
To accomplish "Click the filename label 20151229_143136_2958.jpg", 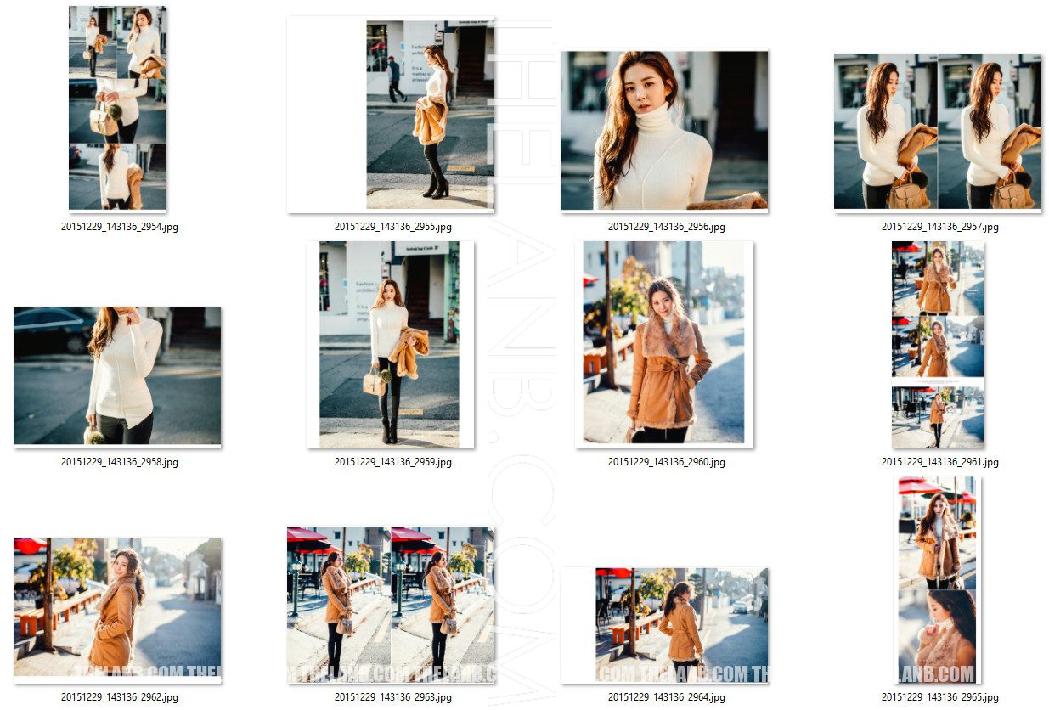I will point(120,462).
